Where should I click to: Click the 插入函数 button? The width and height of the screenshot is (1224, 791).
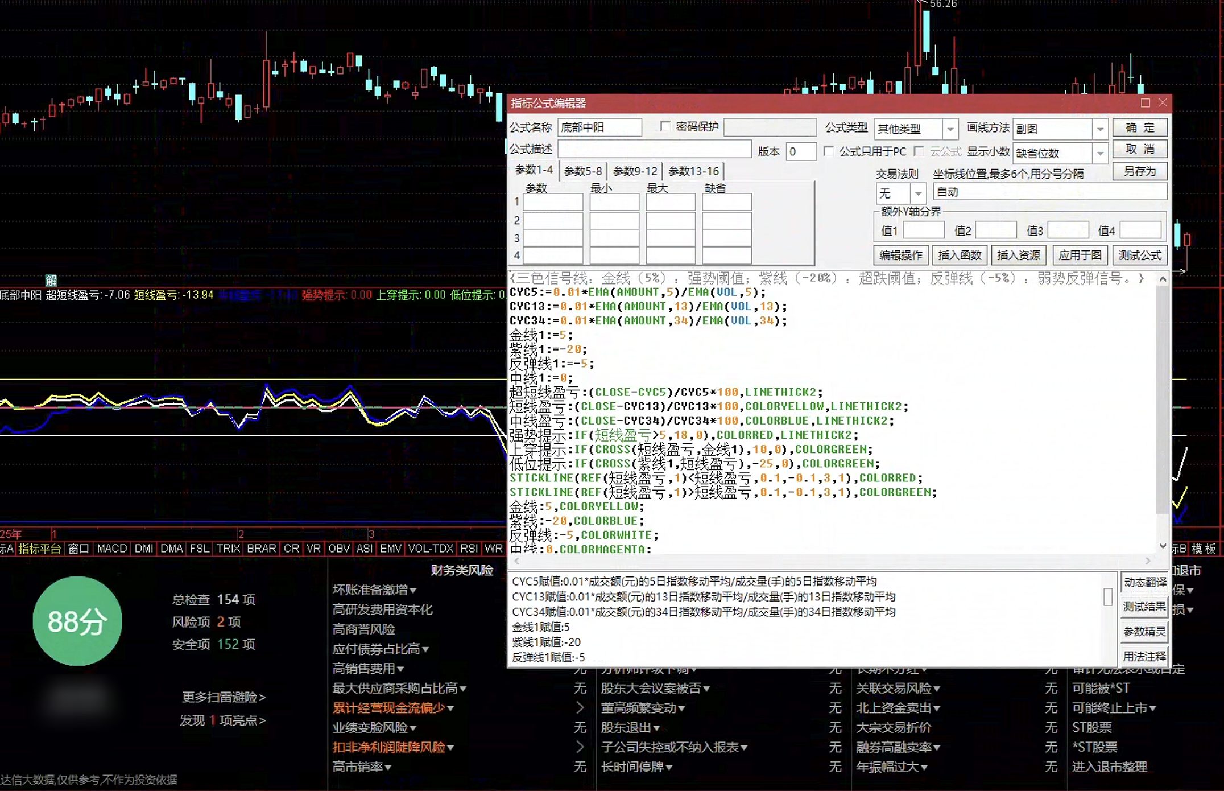(960, 255)
